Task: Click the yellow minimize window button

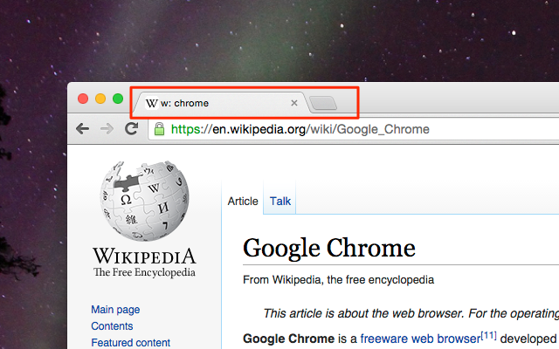Action: 100,99
